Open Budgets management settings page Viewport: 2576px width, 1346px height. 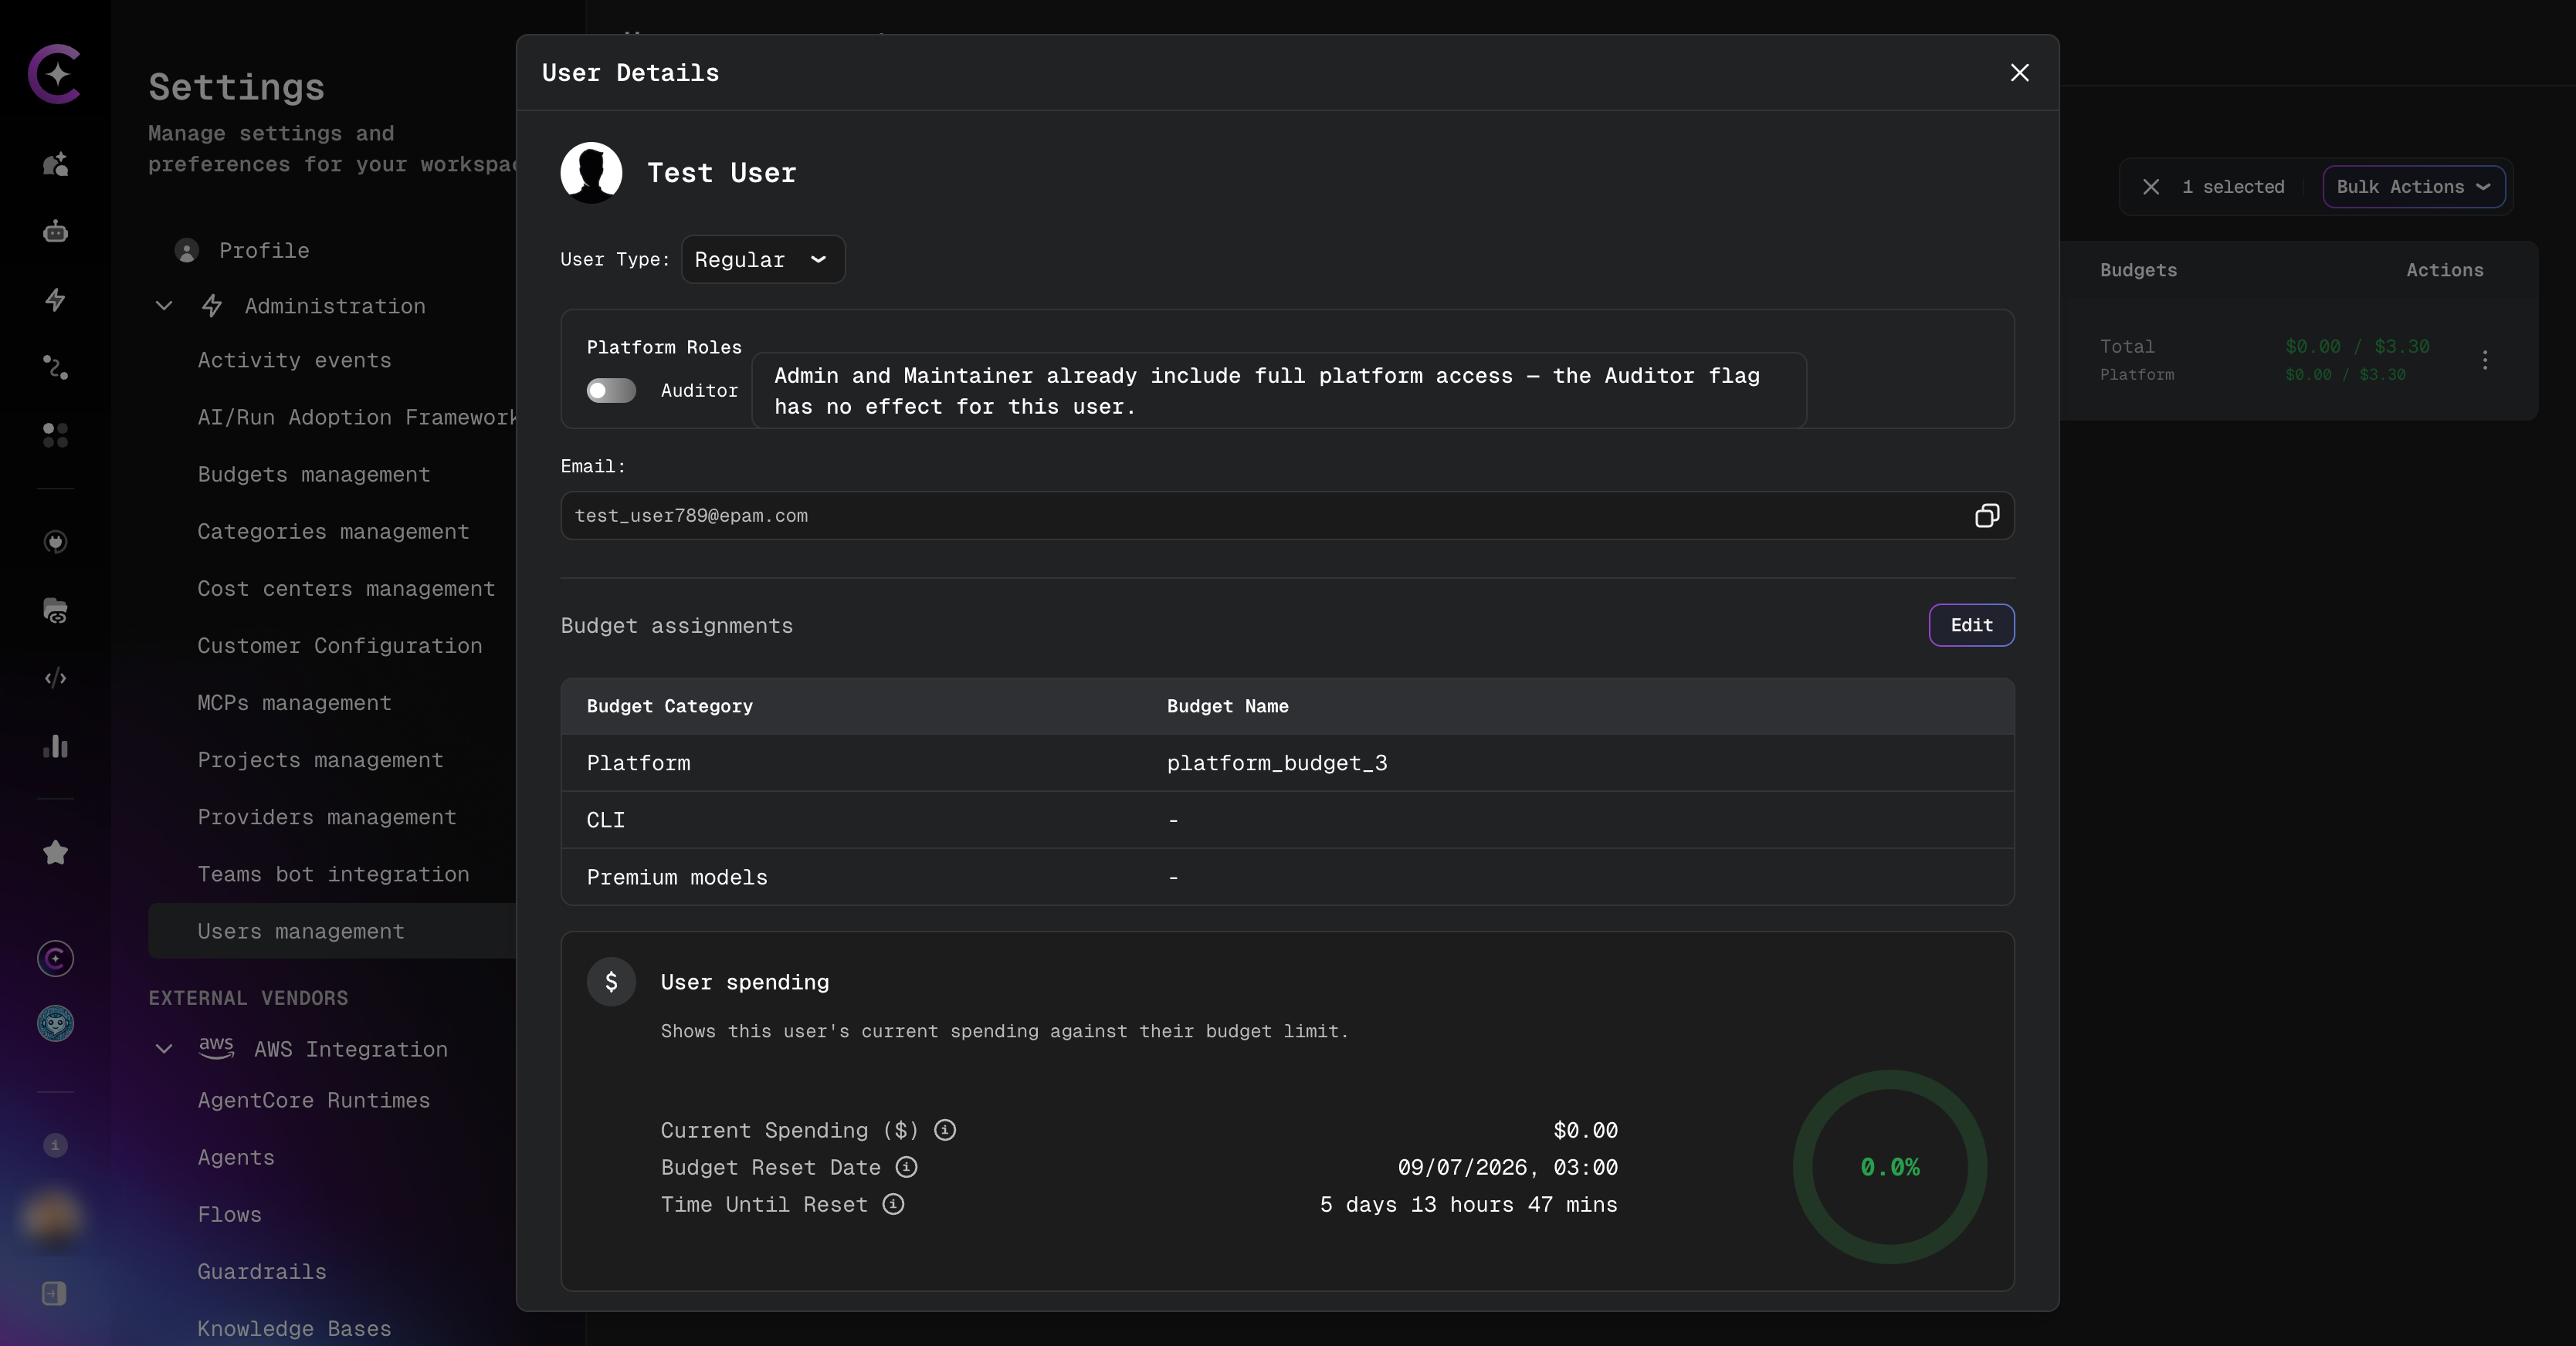[x=314, y=475]
